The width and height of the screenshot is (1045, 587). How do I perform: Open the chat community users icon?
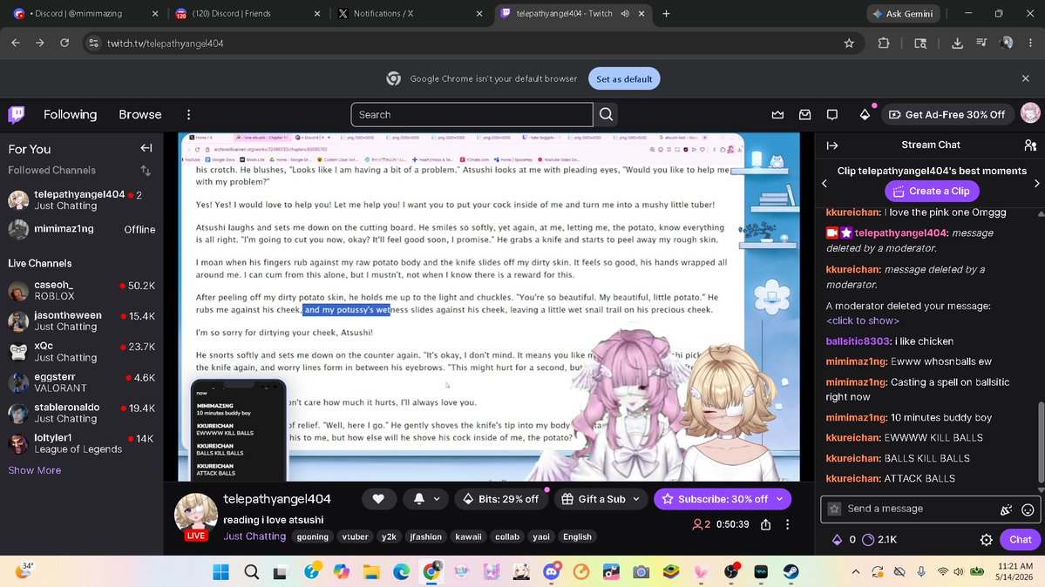pos(1030,145)
